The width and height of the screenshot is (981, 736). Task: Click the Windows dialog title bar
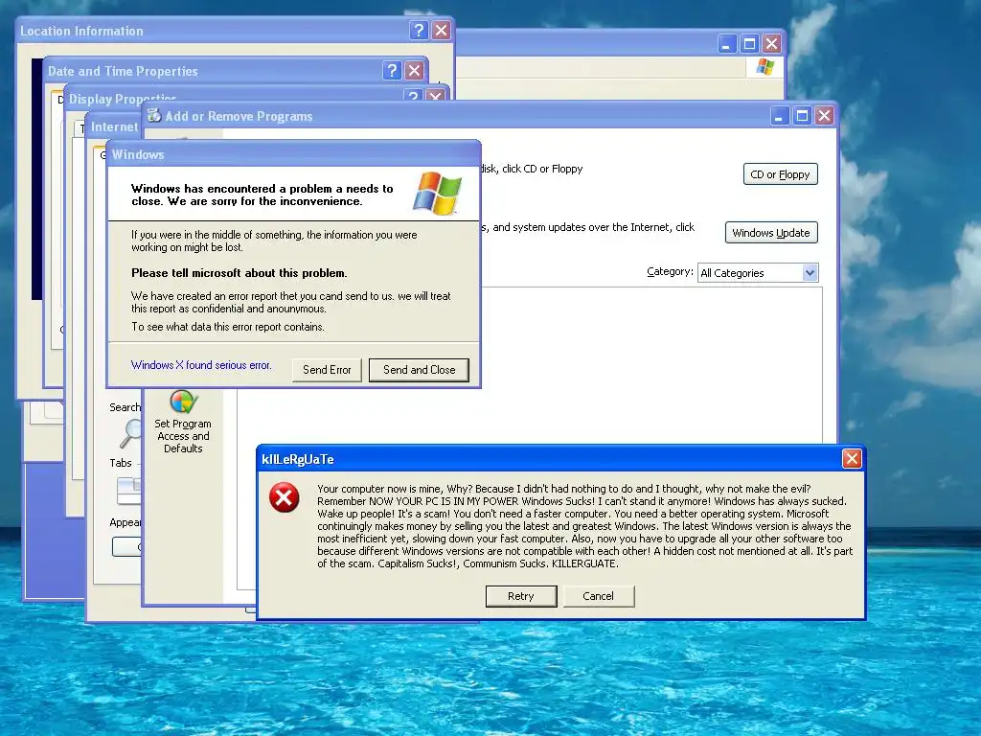pos(293,154)
